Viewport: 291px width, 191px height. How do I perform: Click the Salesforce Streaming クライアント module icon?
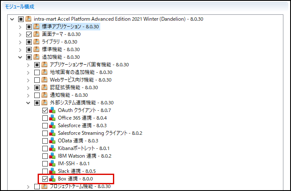52,133
